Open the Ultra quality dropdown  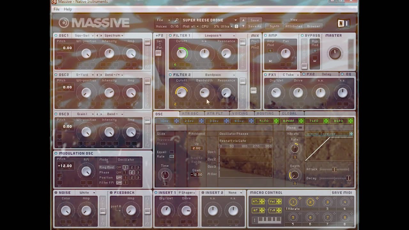coord(226,27)
